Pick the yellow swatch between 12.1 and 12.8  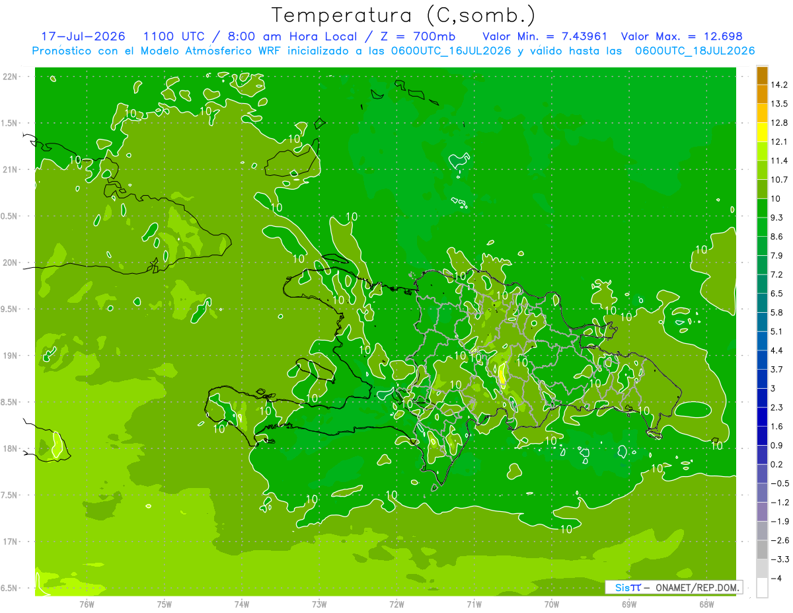coord(762,132)
